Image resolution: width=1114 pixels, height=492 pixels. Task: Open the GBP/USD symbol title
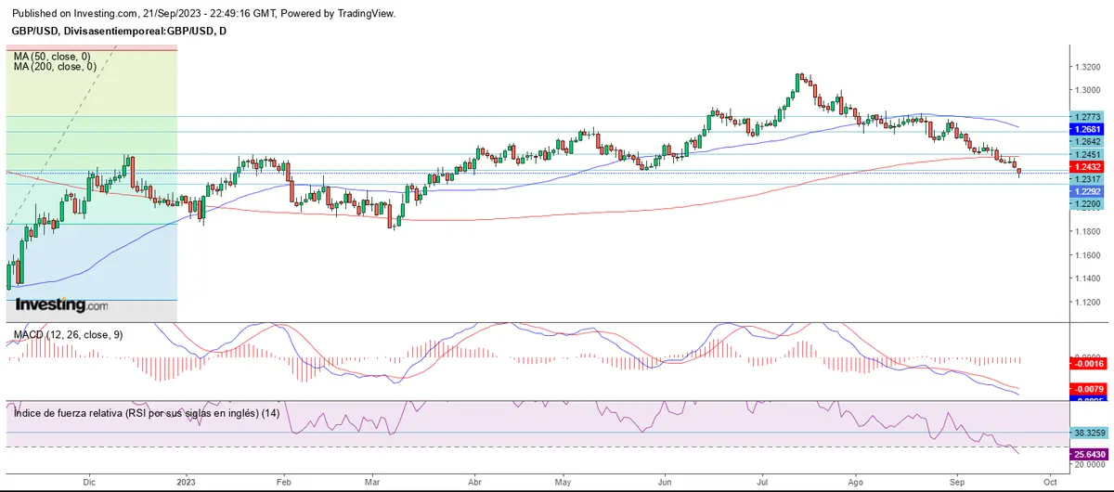click(118, 31)
